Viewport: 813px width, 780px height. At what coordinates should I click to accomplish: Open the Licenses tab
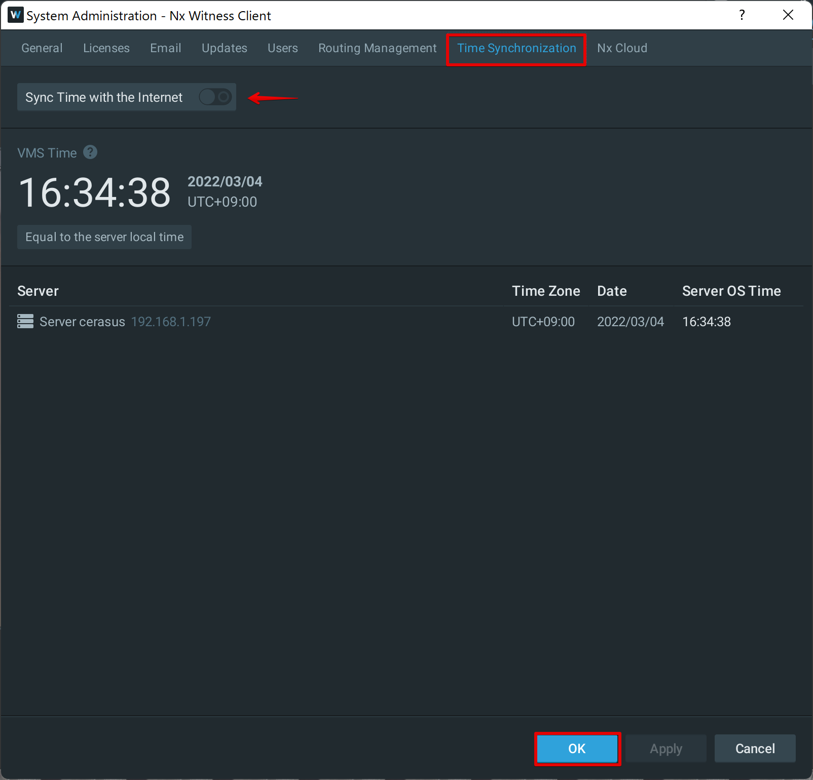tap(106, 48)
